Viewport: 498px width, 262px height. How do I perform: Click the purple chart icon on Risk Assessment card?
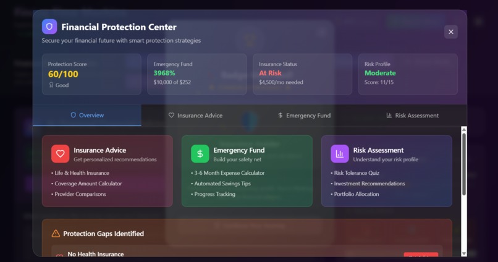pos(340,154)
